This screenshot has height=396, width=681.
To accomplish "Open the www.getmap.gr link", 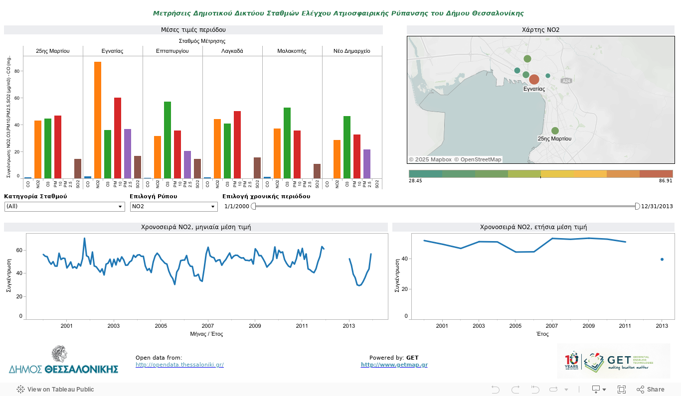I will [x=394, y=365].
